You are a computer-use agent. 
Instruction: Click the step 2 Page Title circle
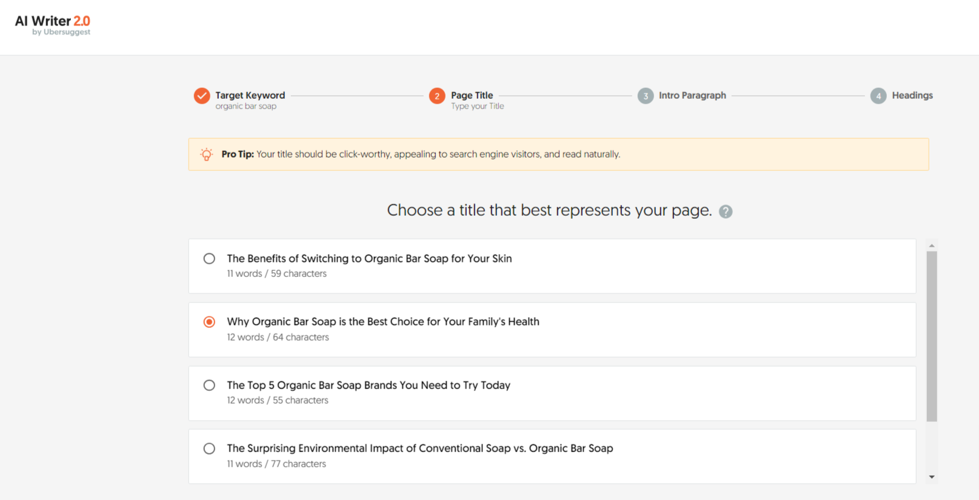coord(437,96)
